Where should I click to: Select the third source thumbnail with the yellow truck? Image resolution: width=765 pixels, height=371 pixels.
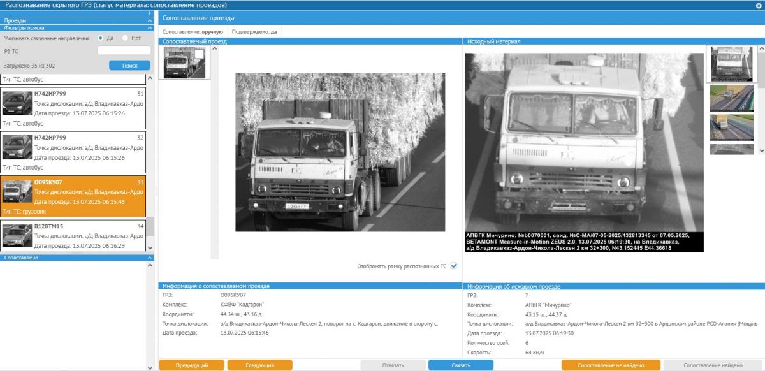[x=731, y=127]
